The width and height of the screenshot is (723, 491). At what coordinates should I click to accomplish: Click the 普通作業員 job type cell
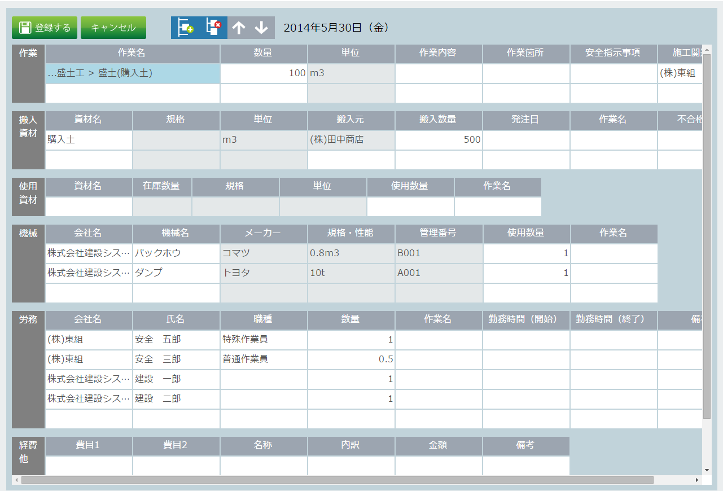264,360
